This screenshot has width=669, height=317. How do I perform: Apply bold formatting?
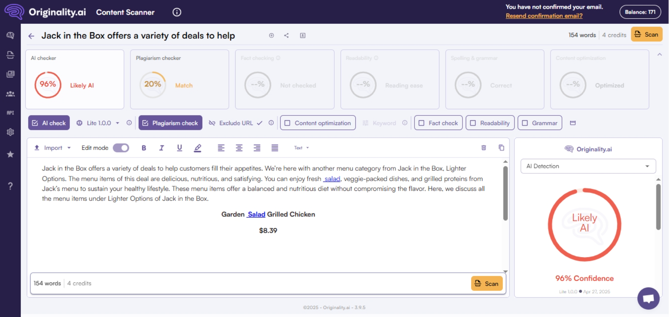[144, 148]
